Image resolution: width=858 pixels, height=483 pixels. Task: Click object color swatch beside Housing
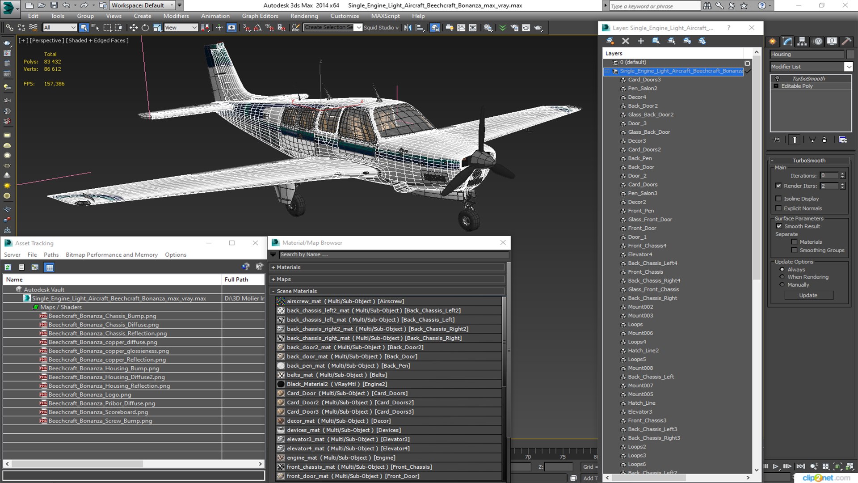tap(850, 55)
